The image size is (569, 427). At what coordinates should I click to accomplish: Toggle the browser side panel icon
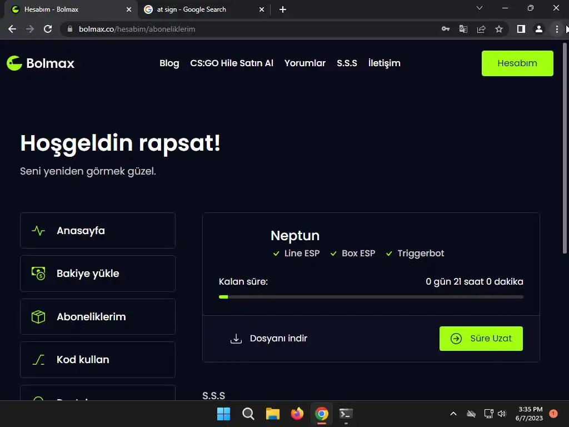[521, 29]
